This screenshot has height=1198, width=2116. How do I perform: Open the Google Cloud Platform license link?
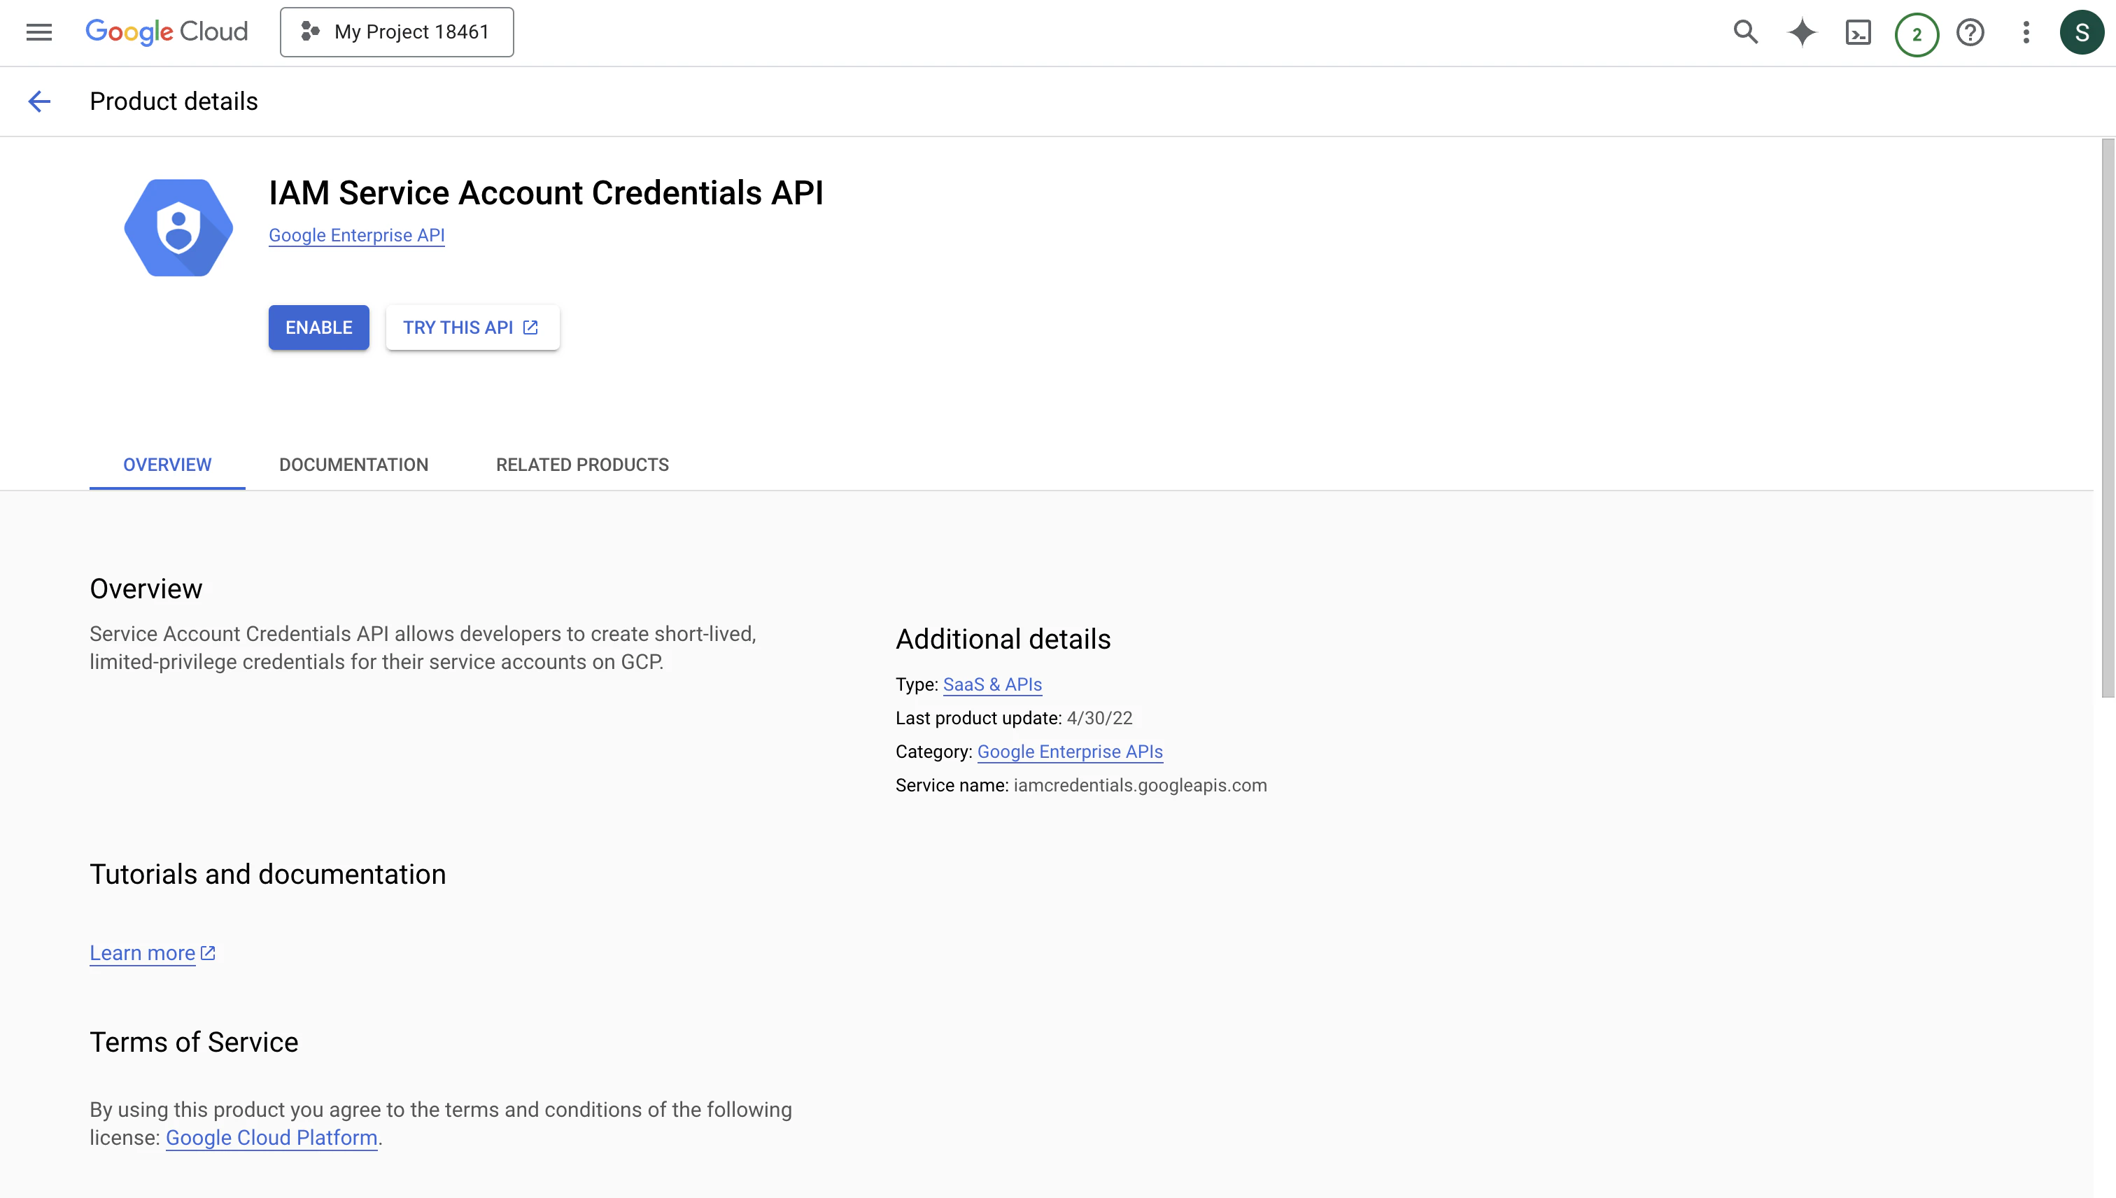click(271, 1138)
